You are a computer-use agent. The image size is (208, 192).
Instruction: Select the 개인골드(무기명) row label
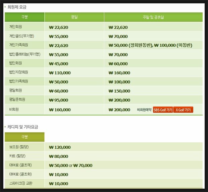[x=21, y=36]
